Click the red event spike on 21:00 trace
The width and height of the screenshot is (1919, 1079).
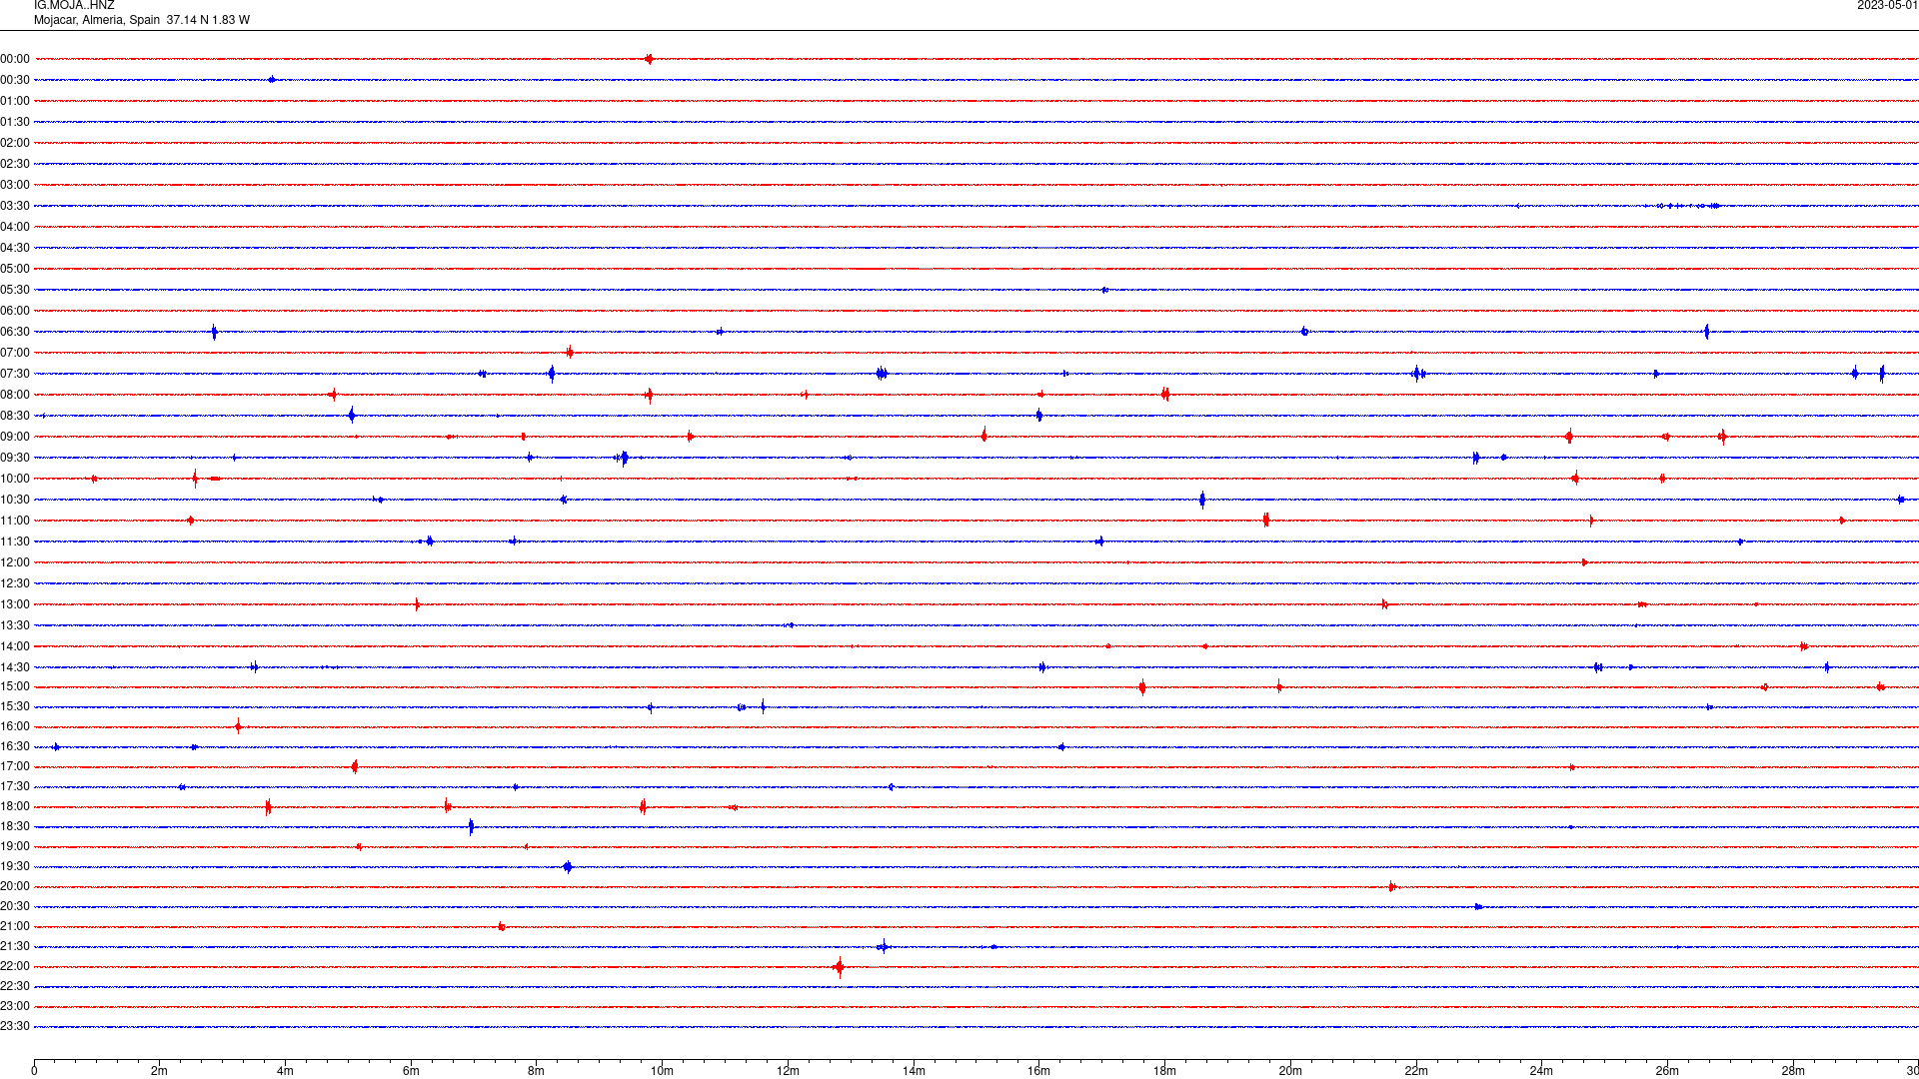pyautogui.click(x=501, y=926)
